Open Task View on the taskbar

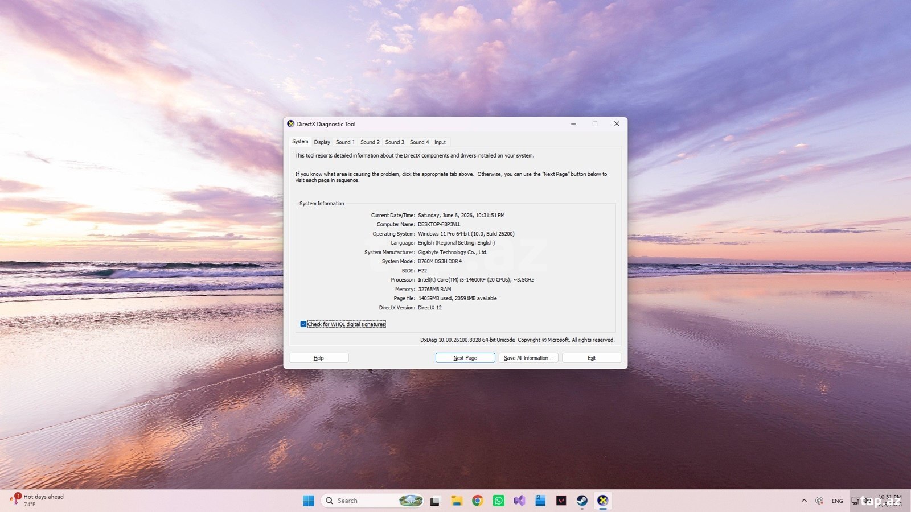pyautogui.click(x=436, y=501)
